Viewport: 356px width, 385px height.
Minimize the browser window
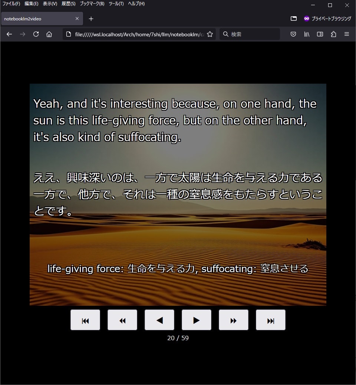pyautogui.click(x=313, y=5)
